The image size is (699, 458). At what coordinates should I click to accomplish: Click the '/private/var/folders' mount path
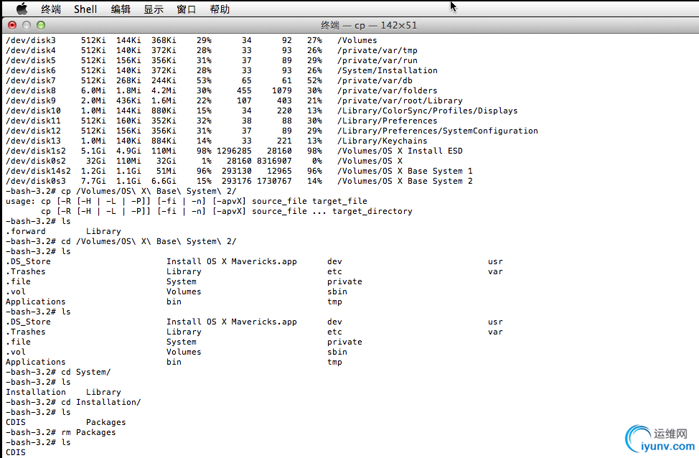(387, 90)
